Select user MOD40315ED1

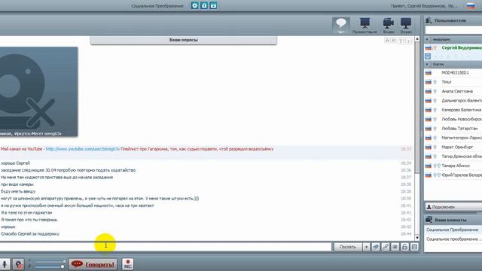click(453, 73)
